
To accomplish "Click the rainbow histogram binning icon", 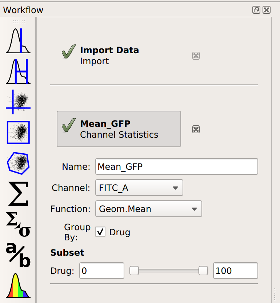I will (x=18, y=286).
